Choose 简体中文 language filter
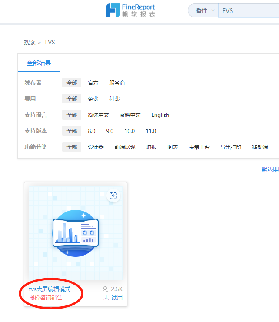The width and height of the screenshot is (279, 322). [98, 115]
